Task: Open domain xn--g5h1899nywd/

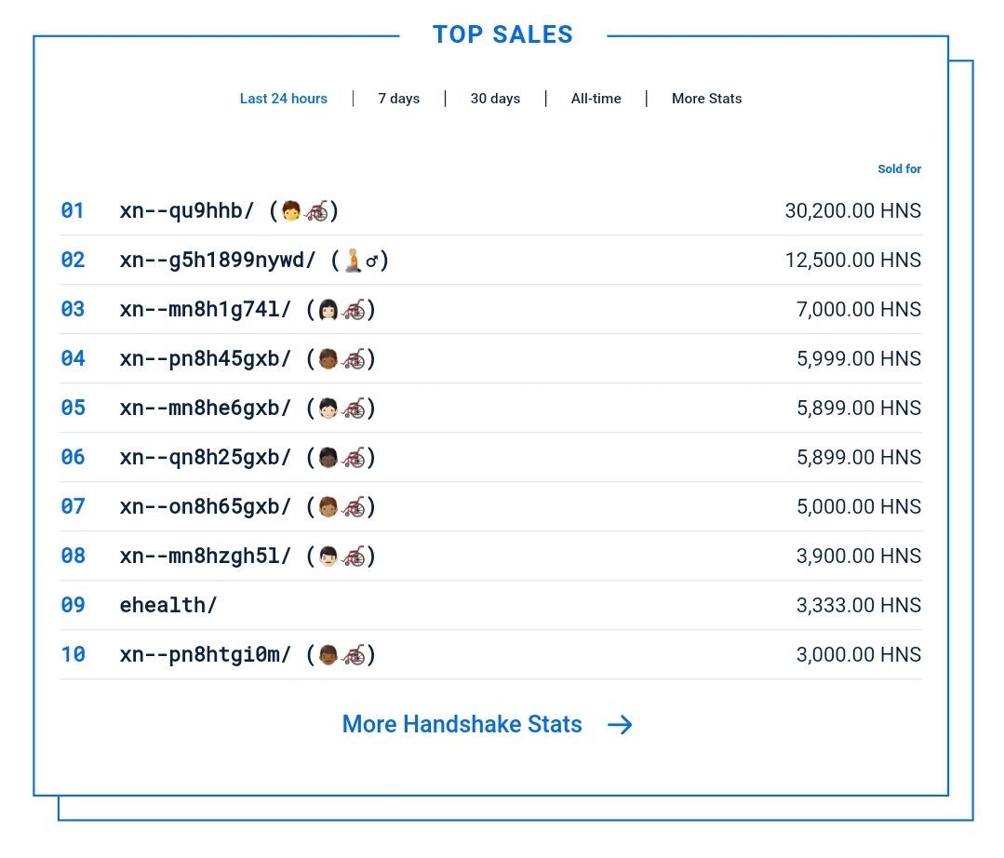Action: (217, 260)
